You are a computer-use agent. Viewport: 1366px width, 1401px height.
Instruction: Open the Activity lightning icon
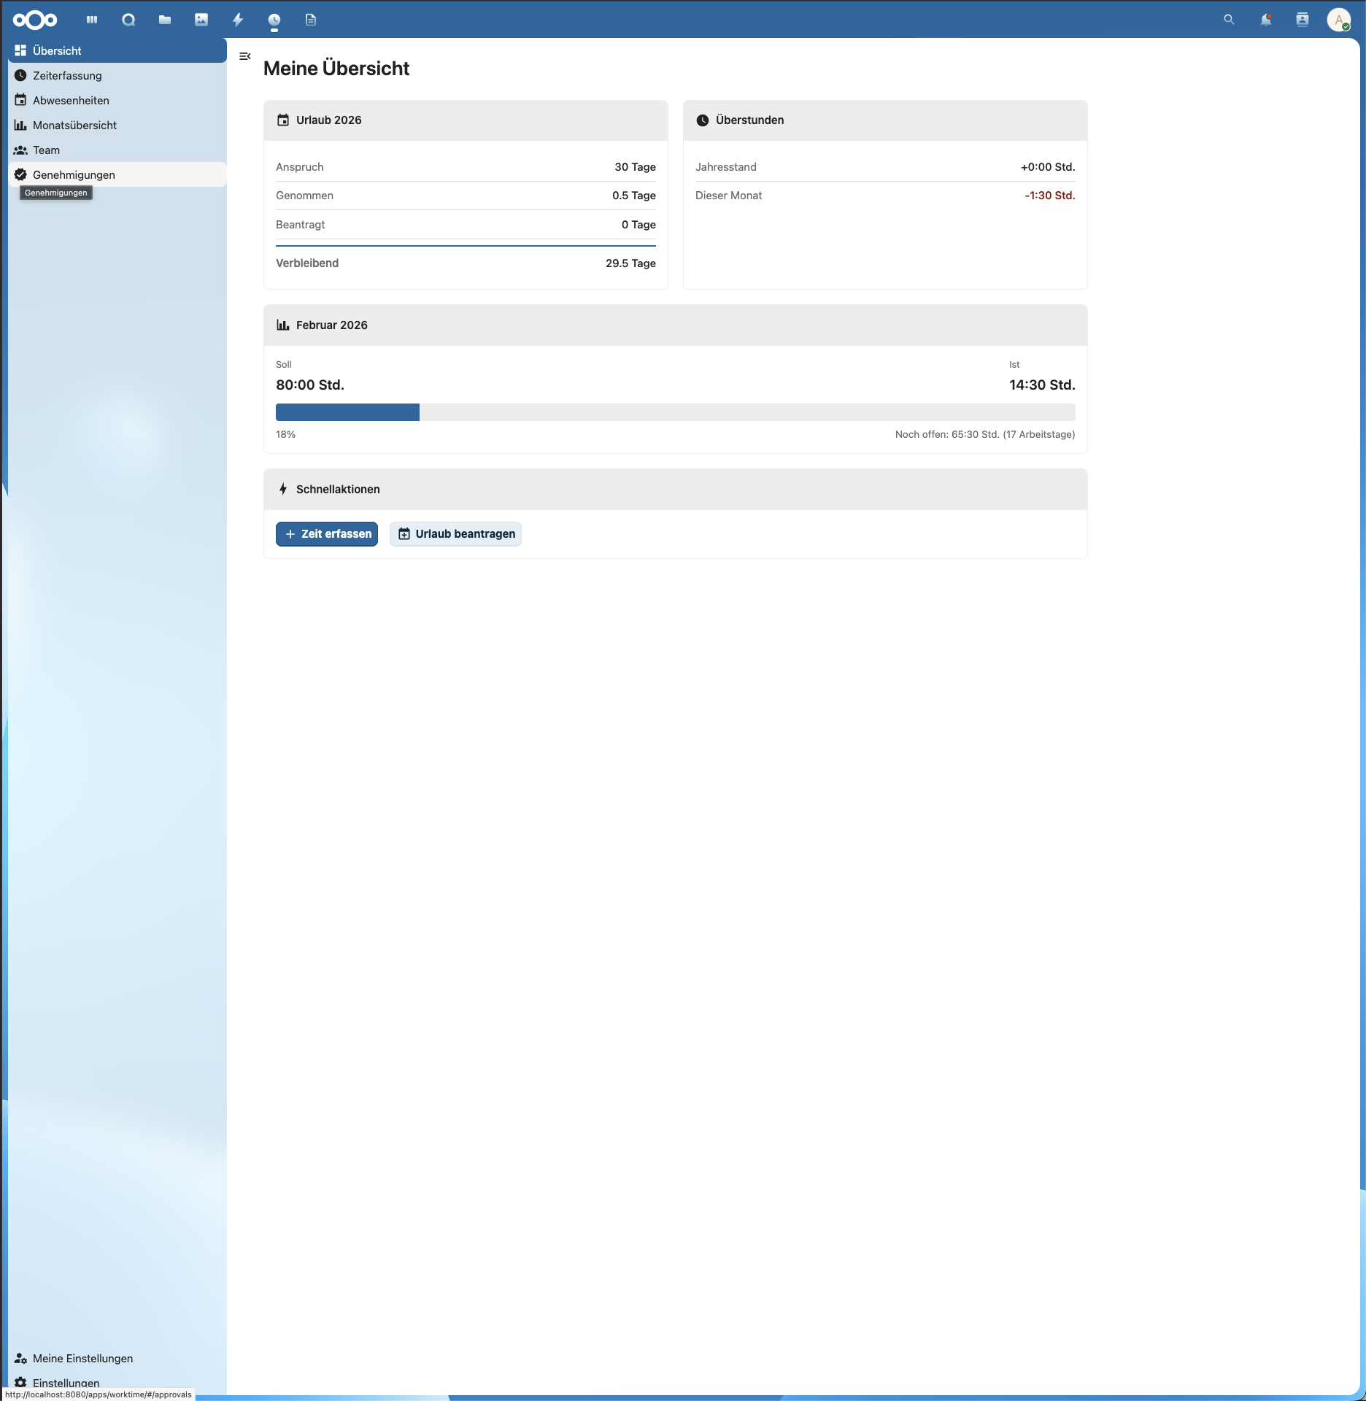(237, 20)
